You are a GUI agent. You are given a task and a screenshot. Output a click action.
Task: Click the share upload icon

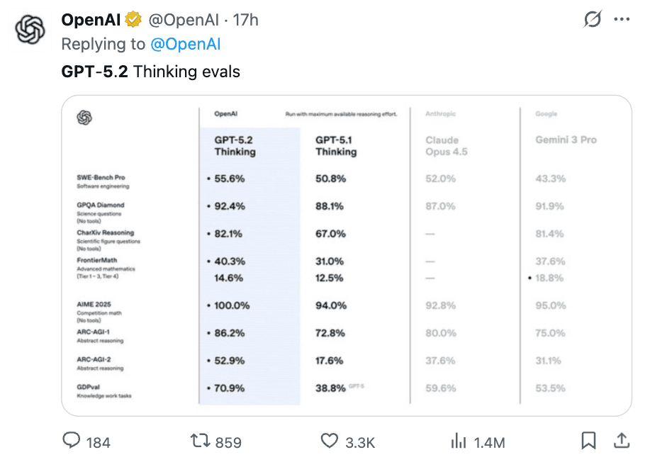click(622, 441)
